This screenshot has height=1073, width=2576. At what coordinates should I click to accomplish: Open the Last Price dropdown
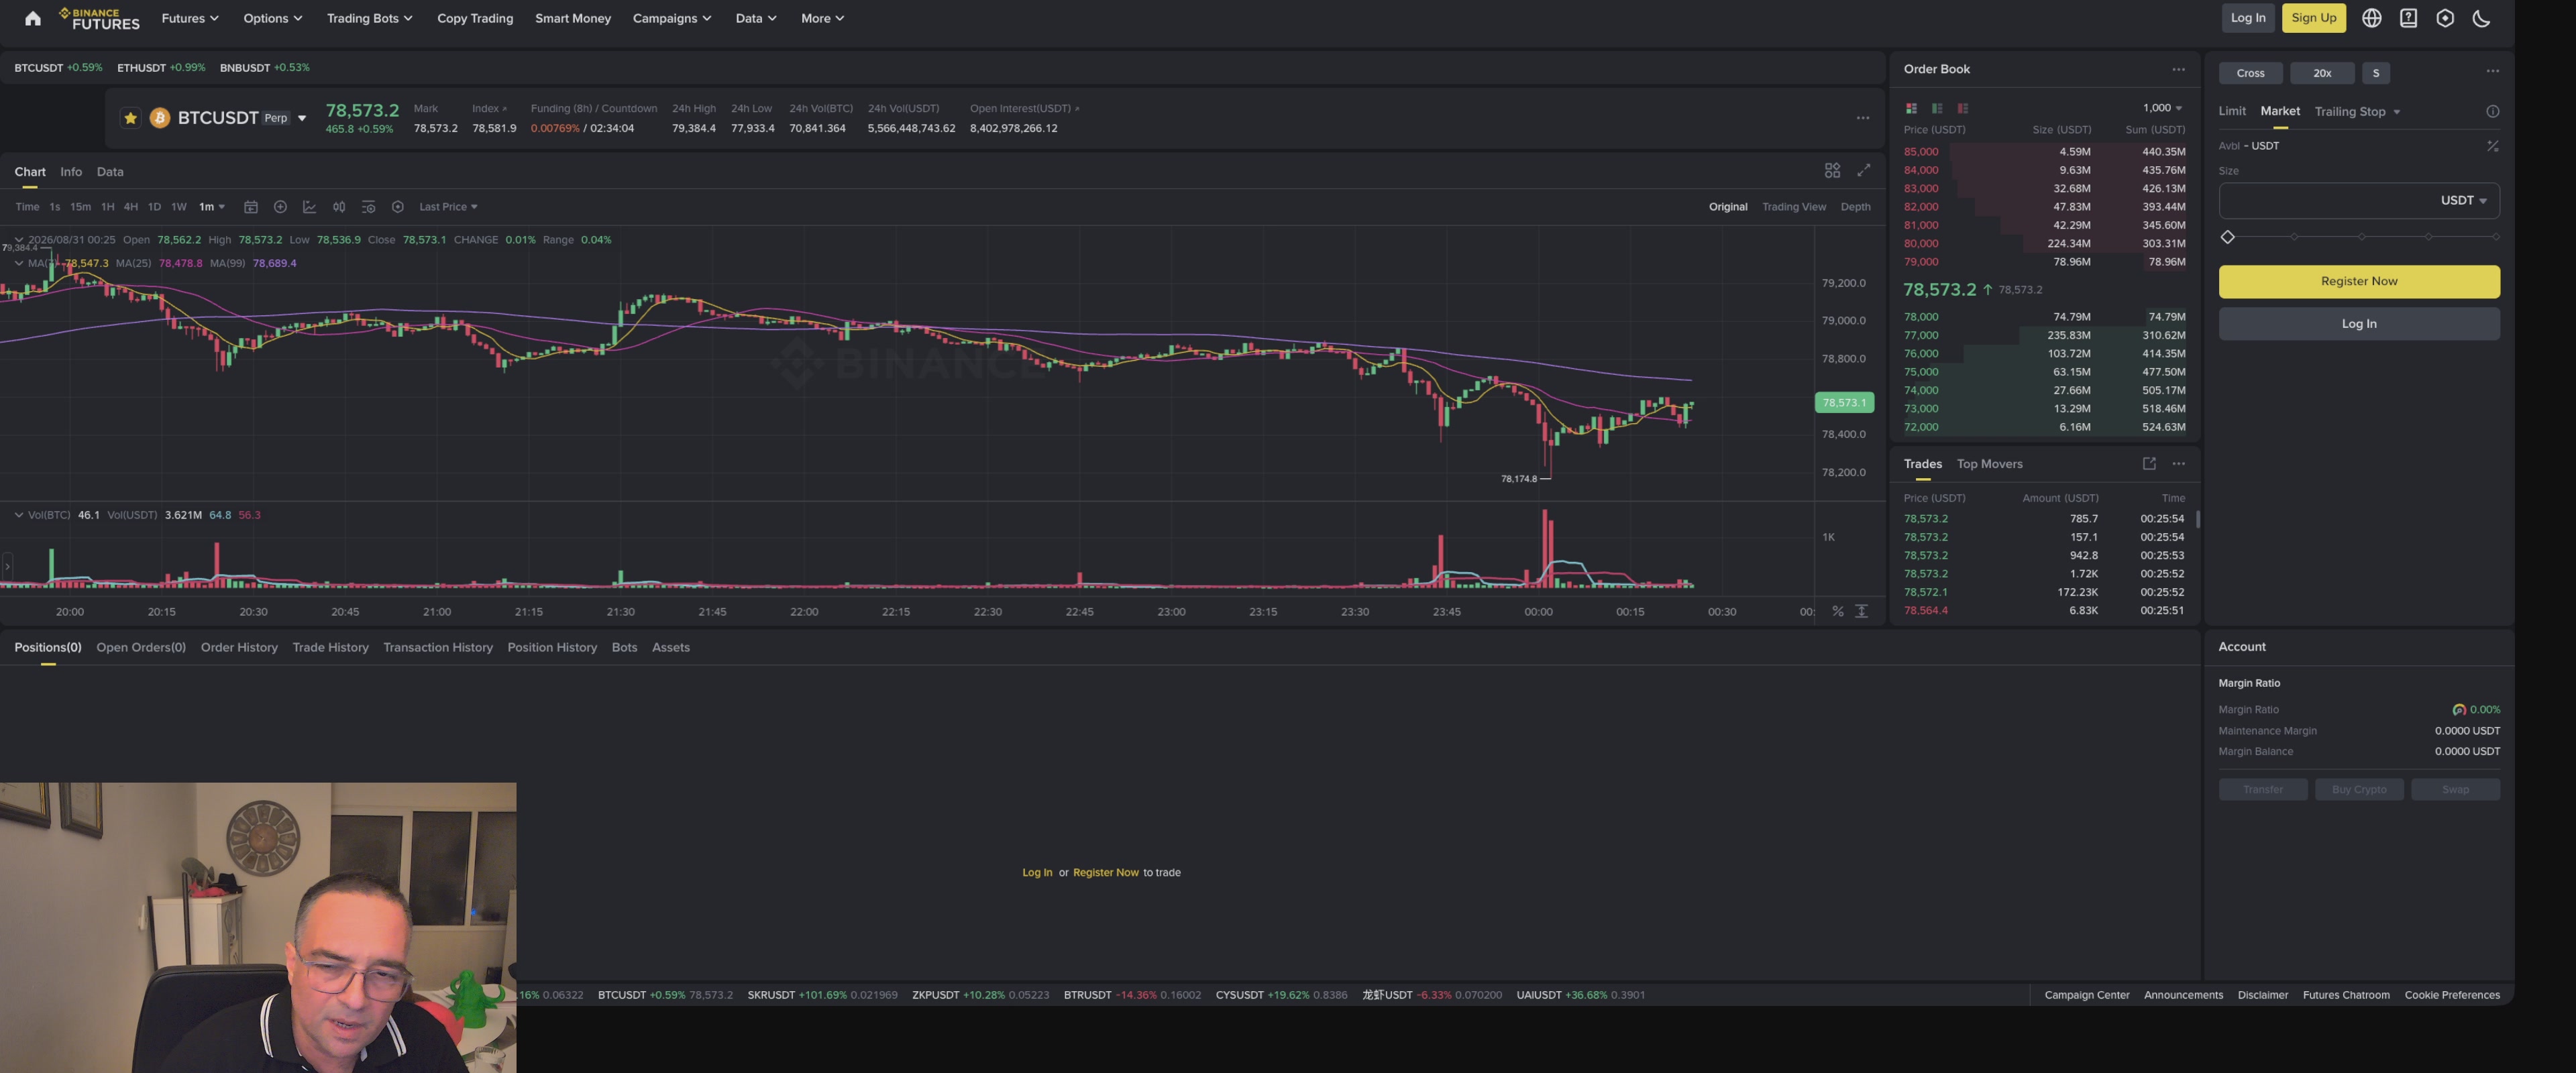click(x=448, y=207)
